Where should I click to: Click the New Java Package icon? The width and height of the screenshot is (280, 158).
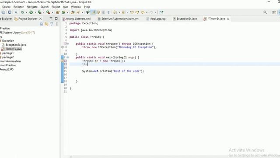(x=58, y=12)
